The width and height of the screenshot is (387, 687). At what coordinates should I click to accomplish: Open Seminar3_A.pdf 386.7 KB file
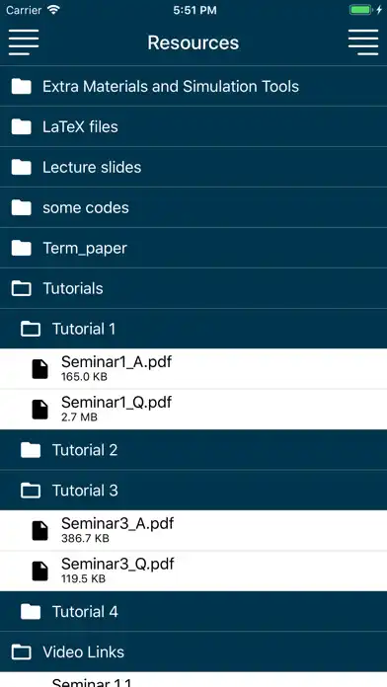[193, 531]
